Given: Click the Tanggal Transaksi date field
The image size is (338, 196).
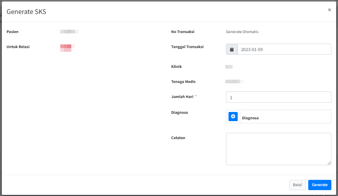Looking at the screenshot, I should pyautogui.click(x=284, y=50).
